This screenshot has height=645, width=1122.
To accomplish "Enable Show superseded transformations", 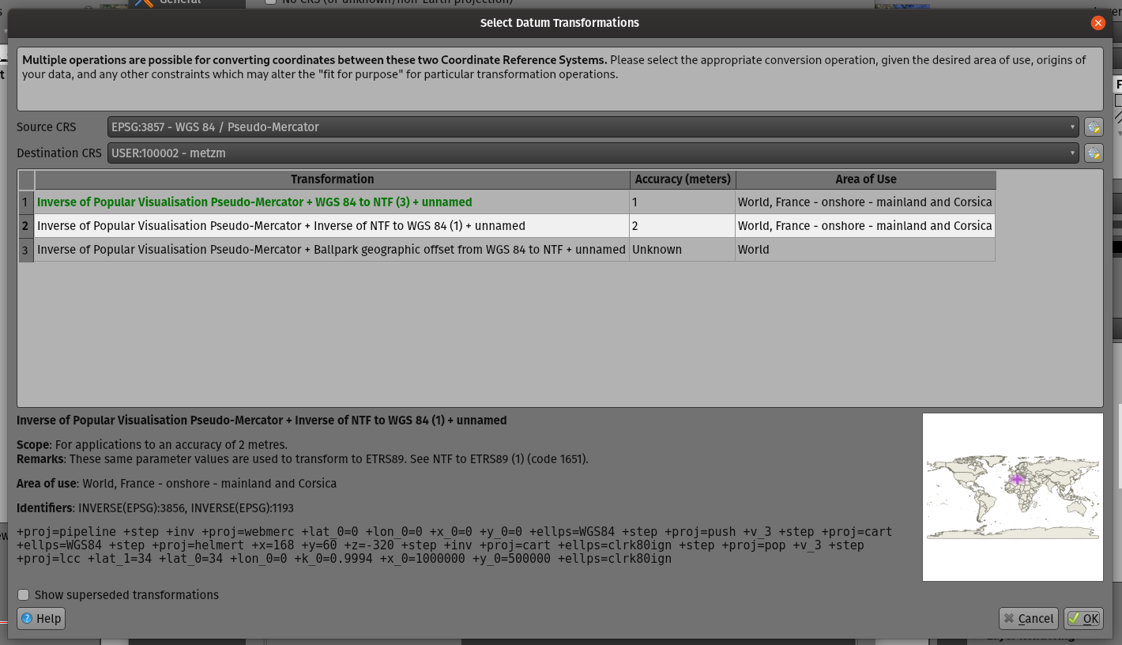I will point(23,594).
